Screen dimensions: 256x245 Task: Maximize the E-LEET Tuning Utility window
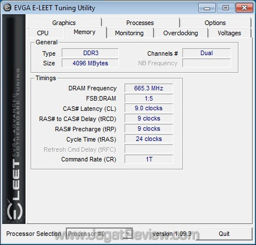tap(225, 8)
